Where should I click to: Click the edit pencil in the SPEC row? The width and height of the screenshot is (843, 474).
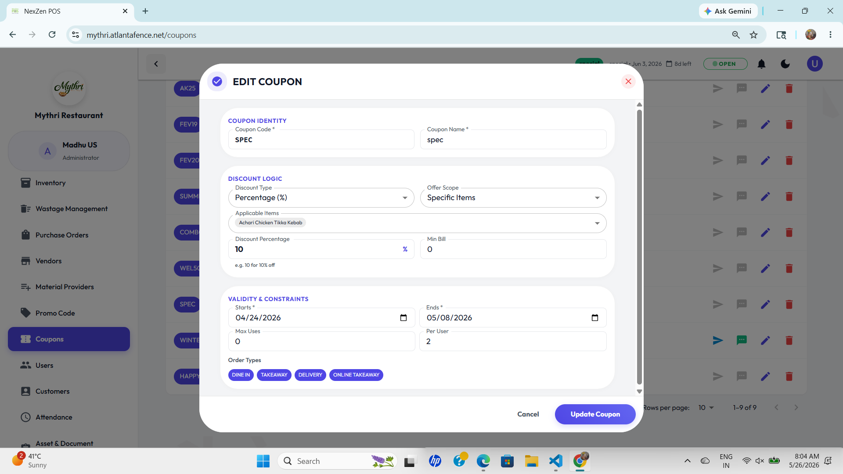coord(765,304)
